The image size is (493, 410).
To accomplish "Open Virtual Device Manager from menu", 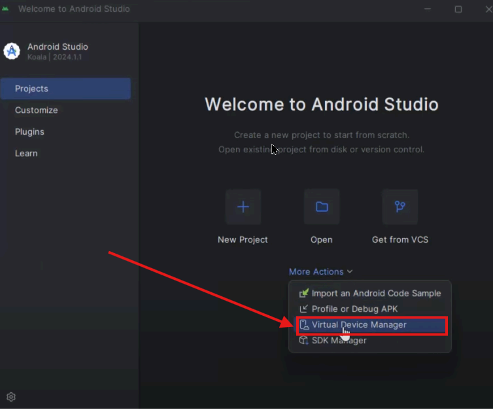I will [371, 325].
